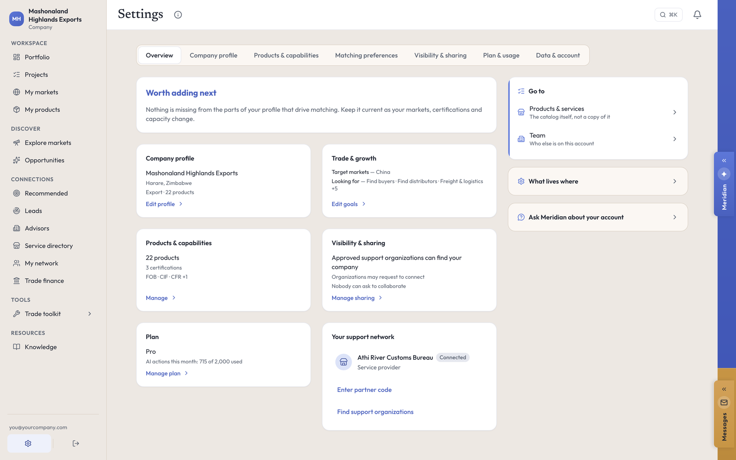
Task: Click the Manage plan link
Action: (167, 374)
